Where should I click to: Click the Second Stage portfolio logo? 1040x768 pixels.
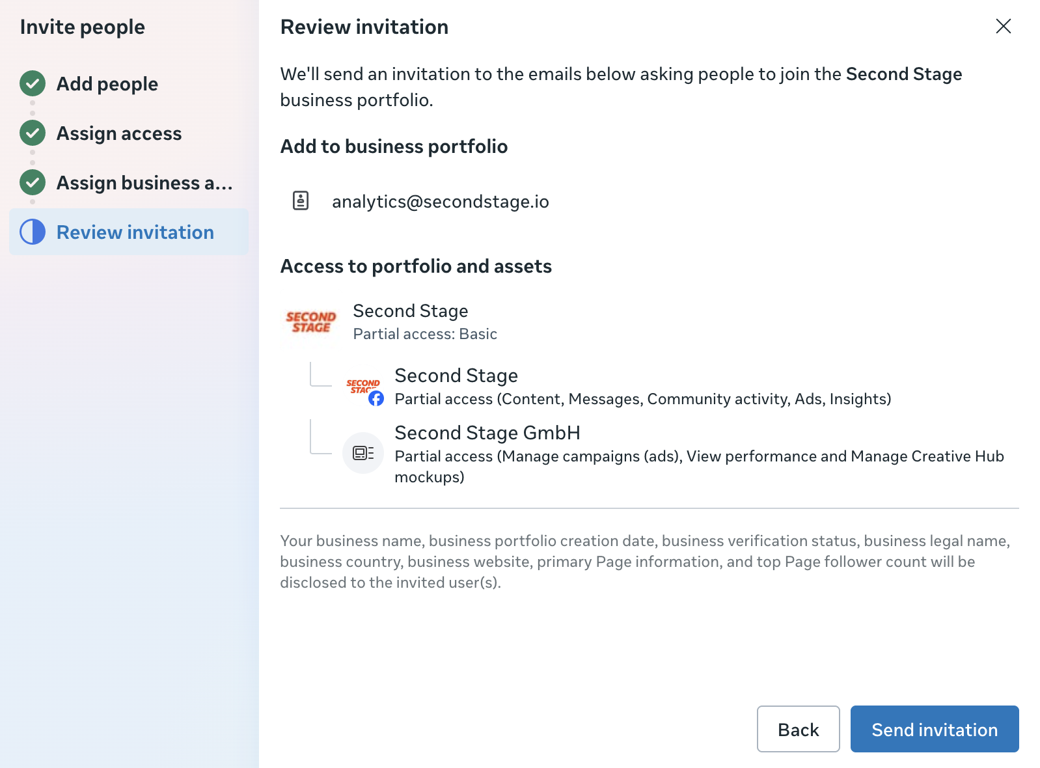[x=311, y=322]
